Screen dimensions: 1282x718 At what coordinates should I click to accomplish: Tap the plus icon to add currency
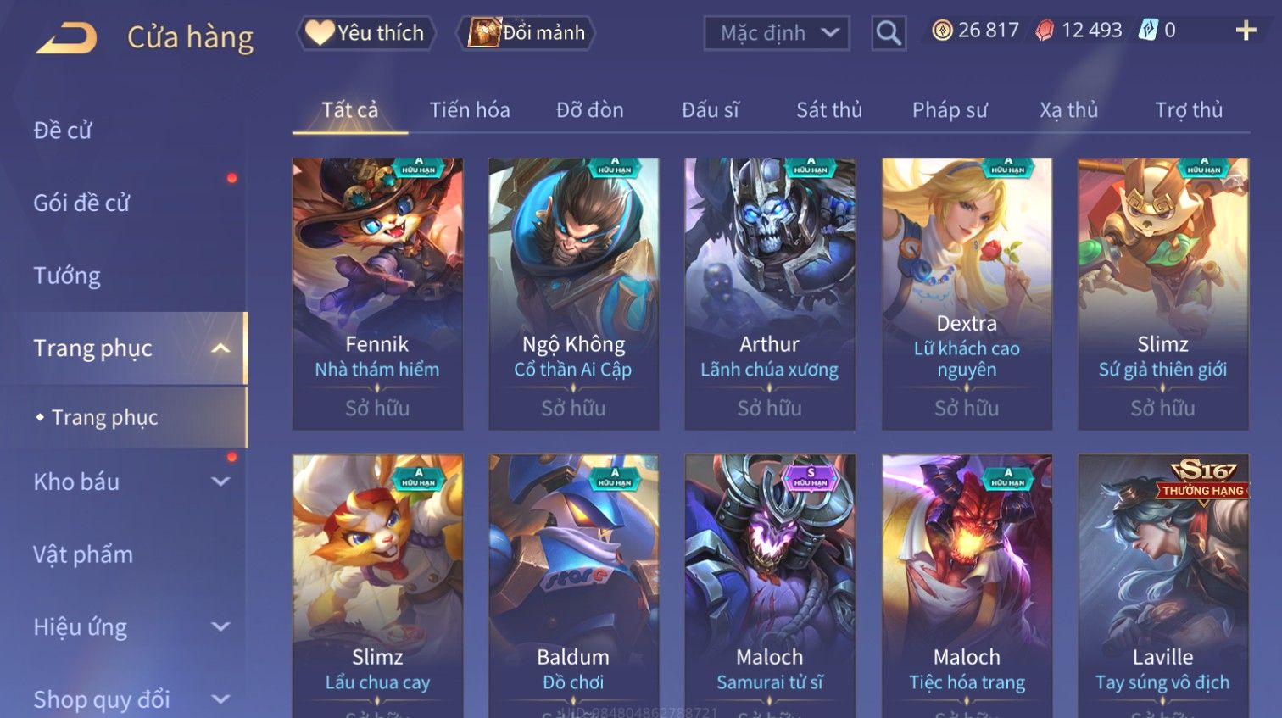1246,31
